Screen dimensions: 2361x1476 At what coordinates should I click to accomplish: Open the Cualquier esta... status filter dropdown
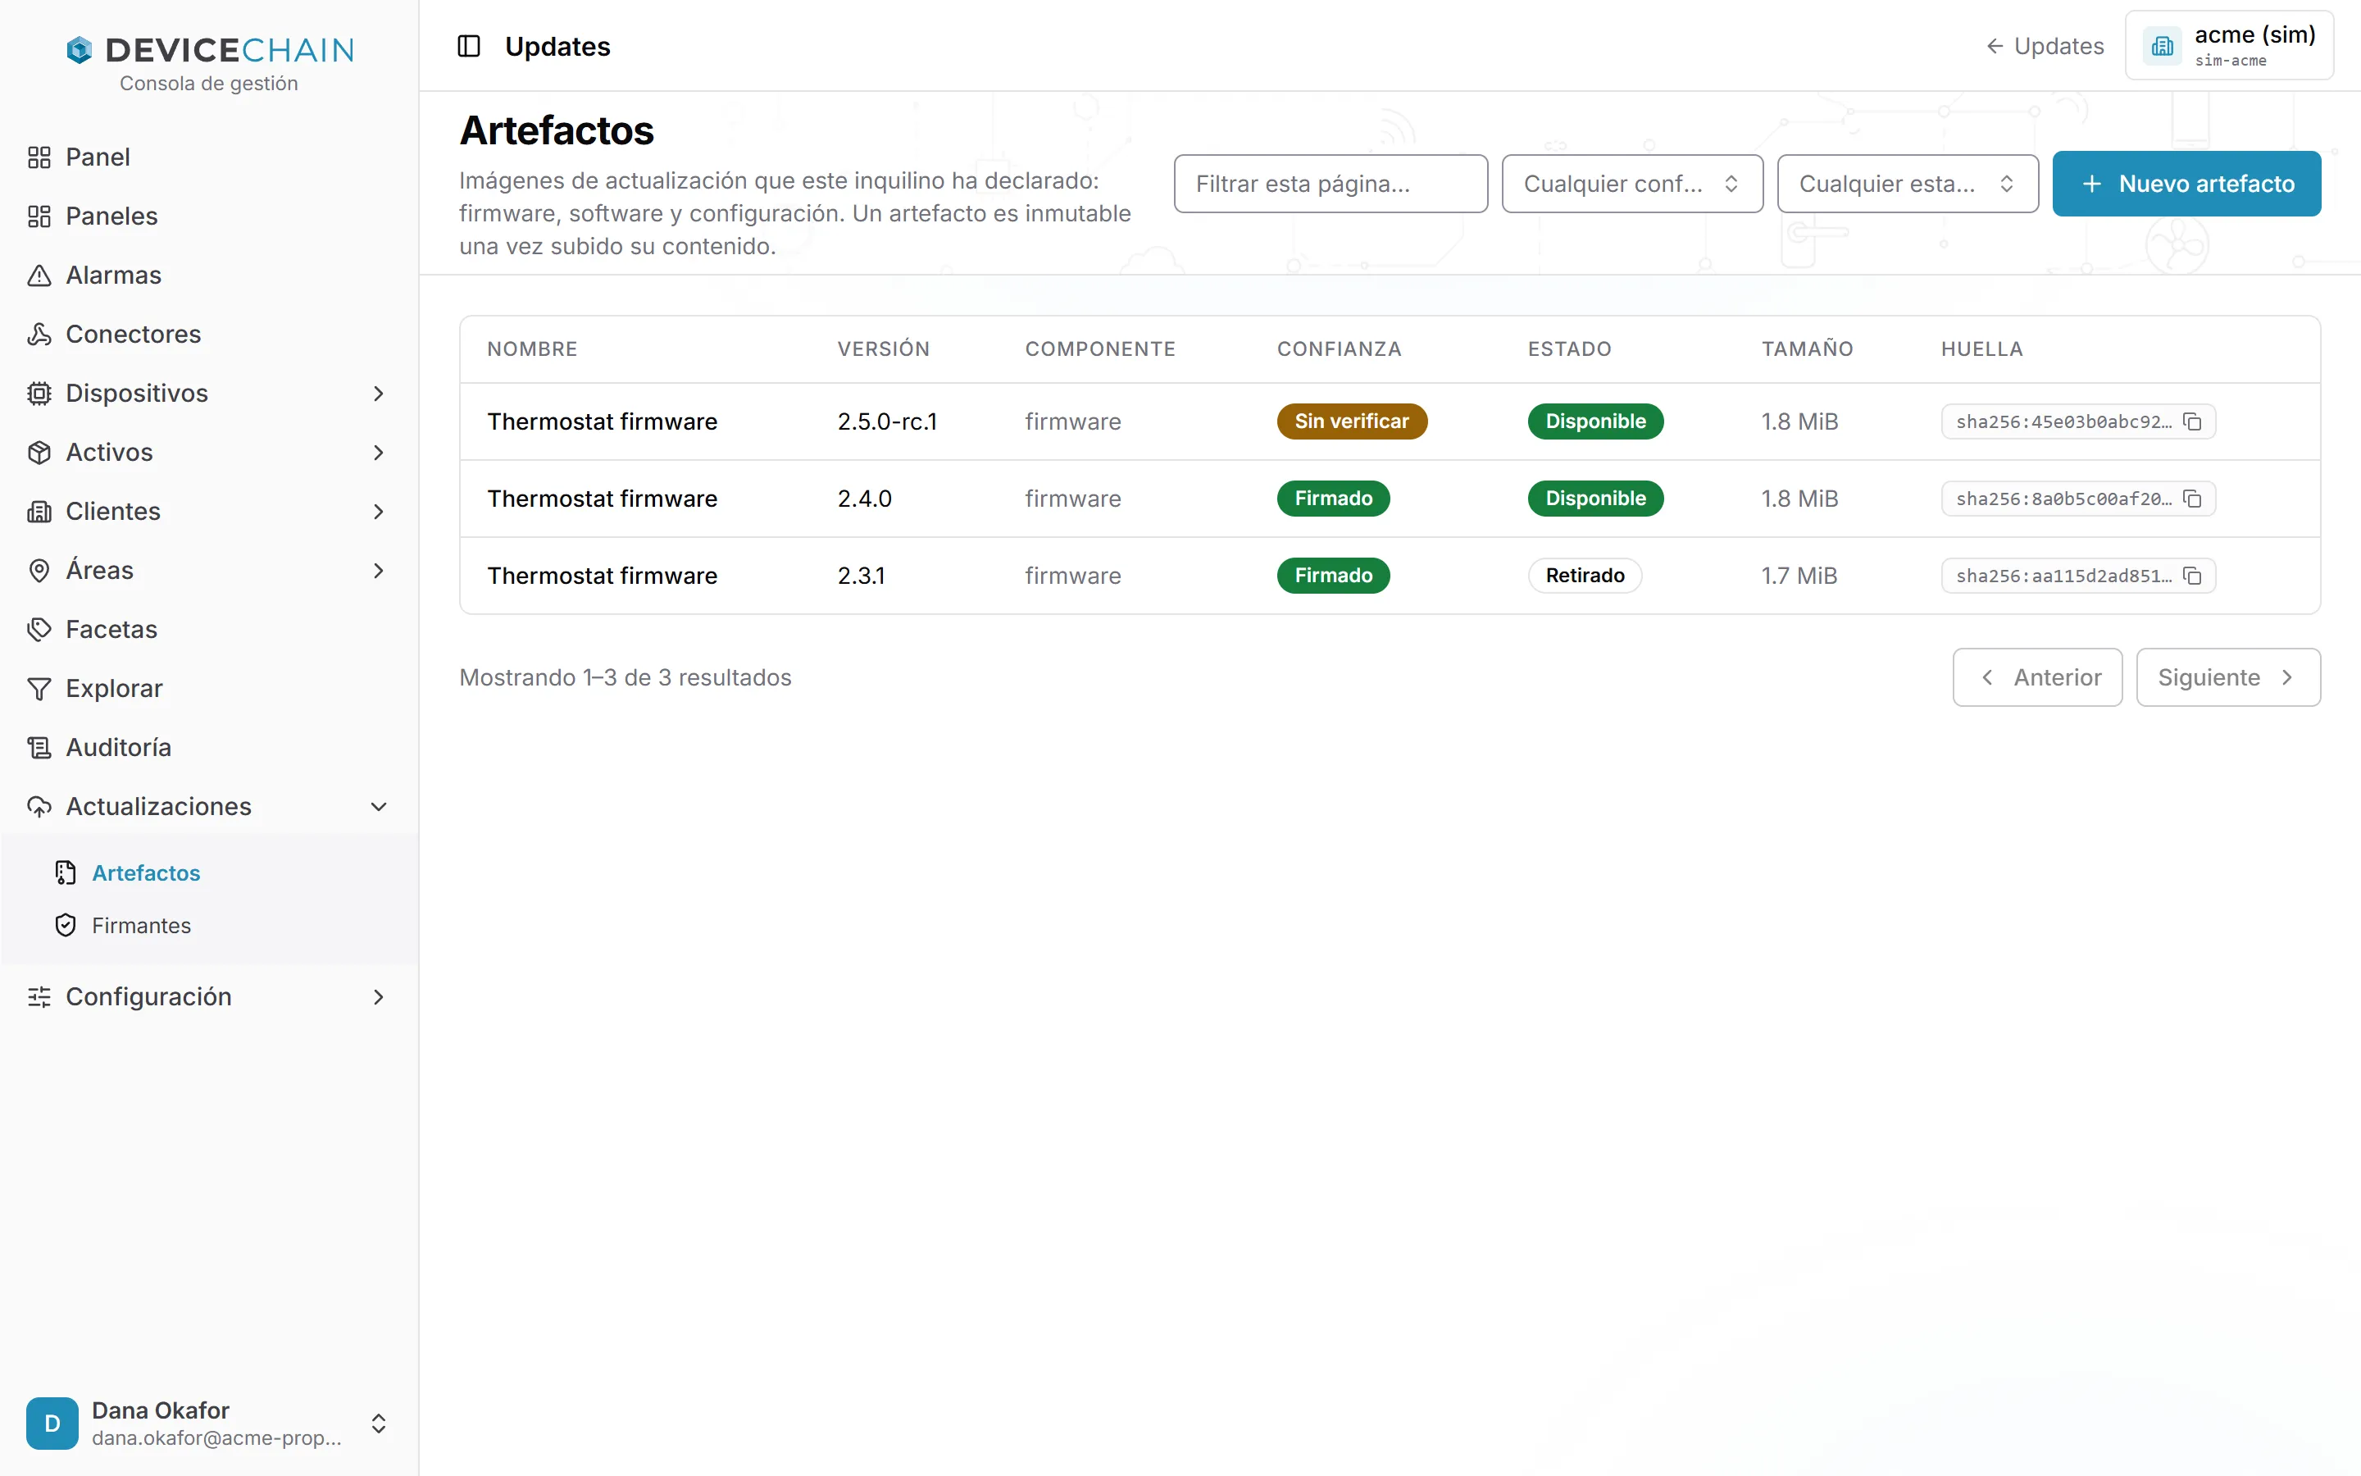(1908, 184)
